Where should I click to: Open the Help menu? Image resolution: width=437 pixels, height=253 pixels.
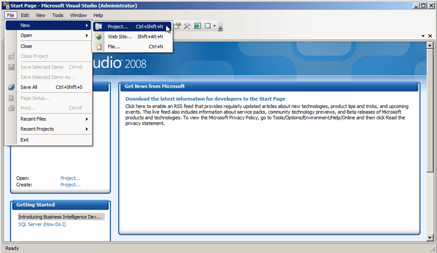click(98, 15)
